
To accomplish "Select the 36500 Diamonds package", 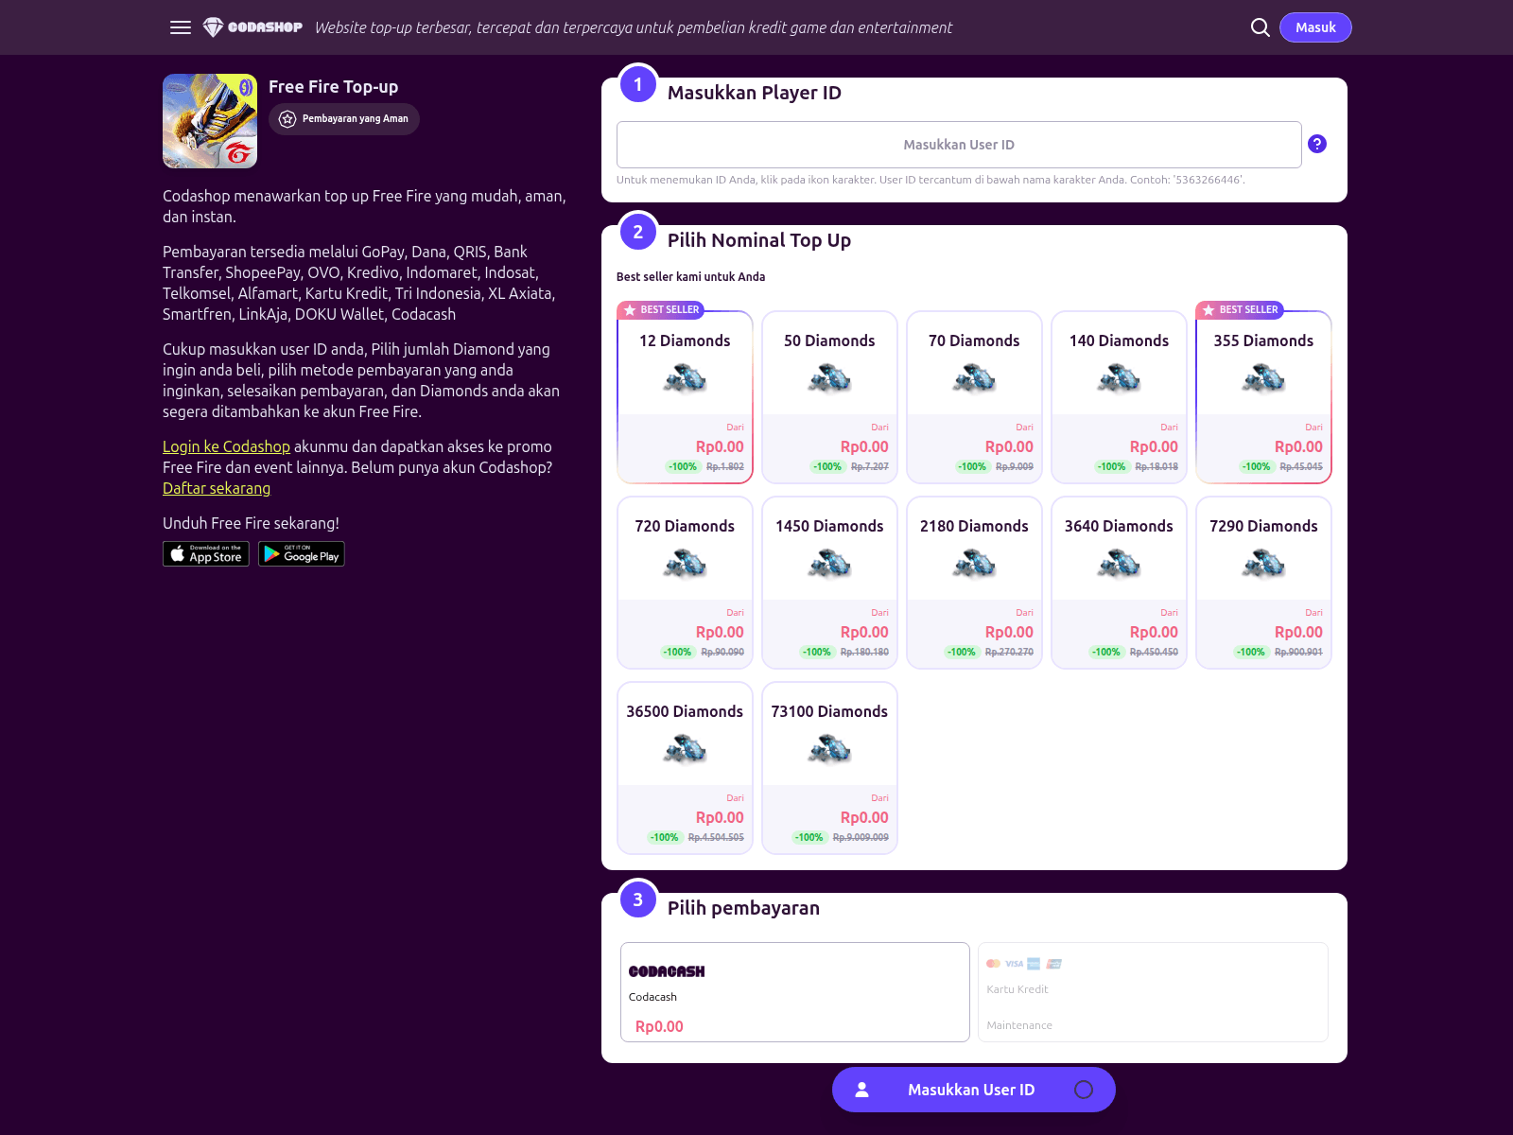I will (x=685, y=768).
